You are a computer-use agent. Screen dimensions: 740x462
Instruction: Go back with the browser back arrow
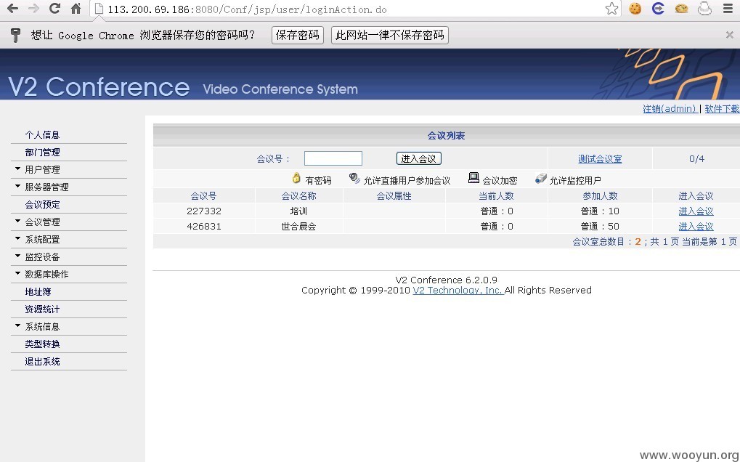[x=13, y=8]
